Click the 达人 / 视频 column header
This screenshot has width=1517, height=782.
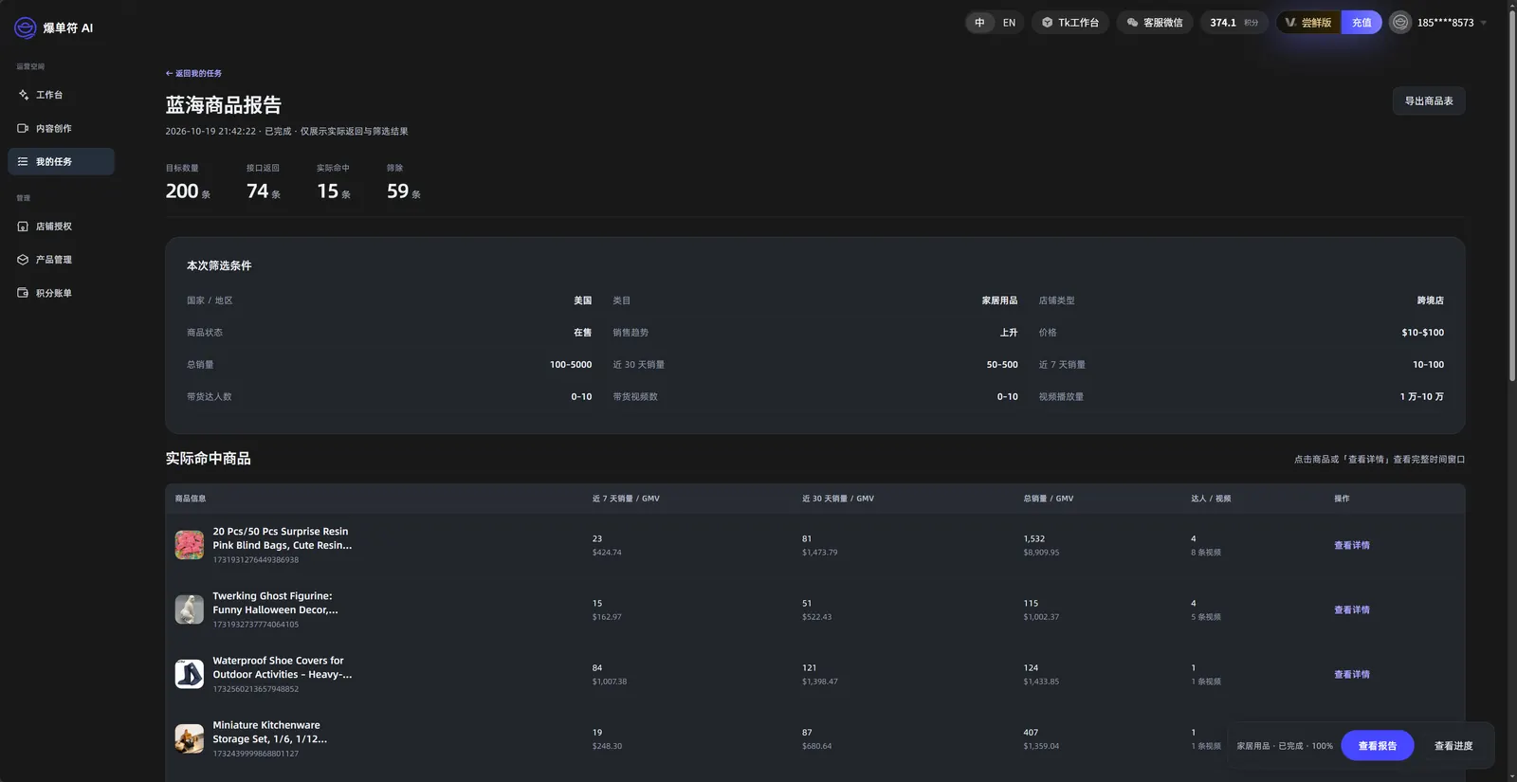point(1211,499)
